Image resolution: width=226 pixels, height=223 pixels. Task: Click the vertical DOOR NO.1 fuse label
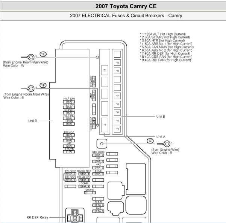coord(91,123)
